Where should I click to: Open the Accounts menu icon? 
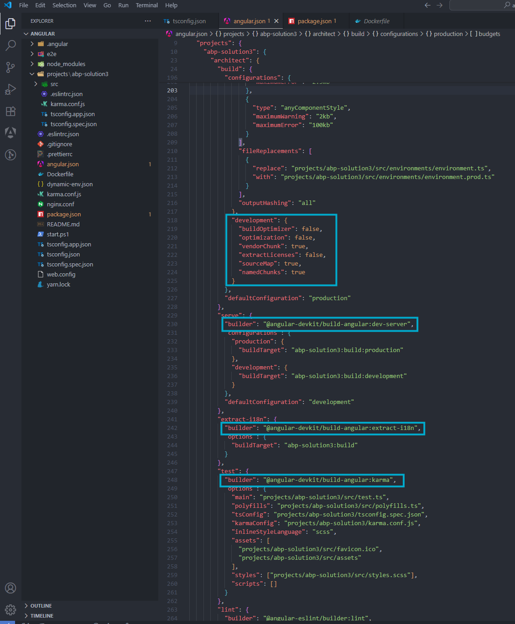click(x=10, y=588)
